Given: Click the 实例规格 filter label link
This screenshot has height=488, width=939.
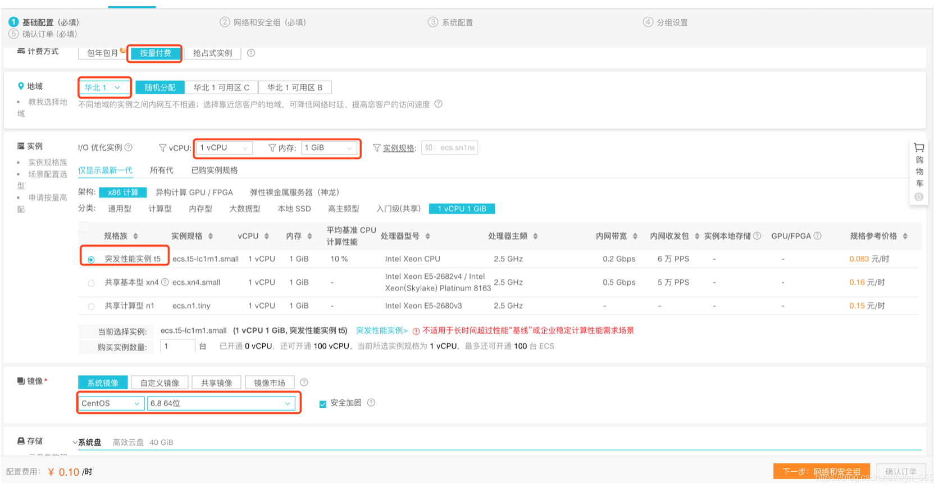Looking at the screenshot, I should point(399,148).
